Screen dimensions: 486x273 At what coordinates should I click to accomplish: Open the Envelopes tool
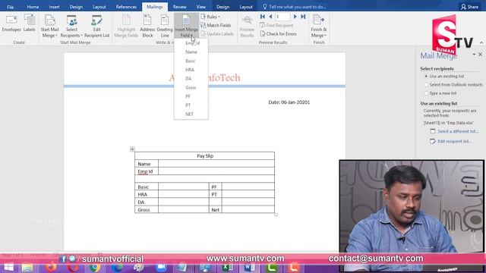coord(11,24)
